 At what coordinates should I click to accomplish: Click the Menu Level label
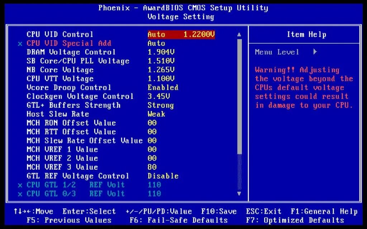point(277,52)
